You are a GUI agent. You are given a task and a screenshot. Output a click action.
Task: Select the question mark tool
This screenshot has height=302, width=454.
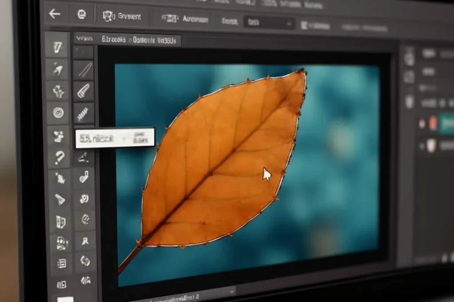click(59, 158)
